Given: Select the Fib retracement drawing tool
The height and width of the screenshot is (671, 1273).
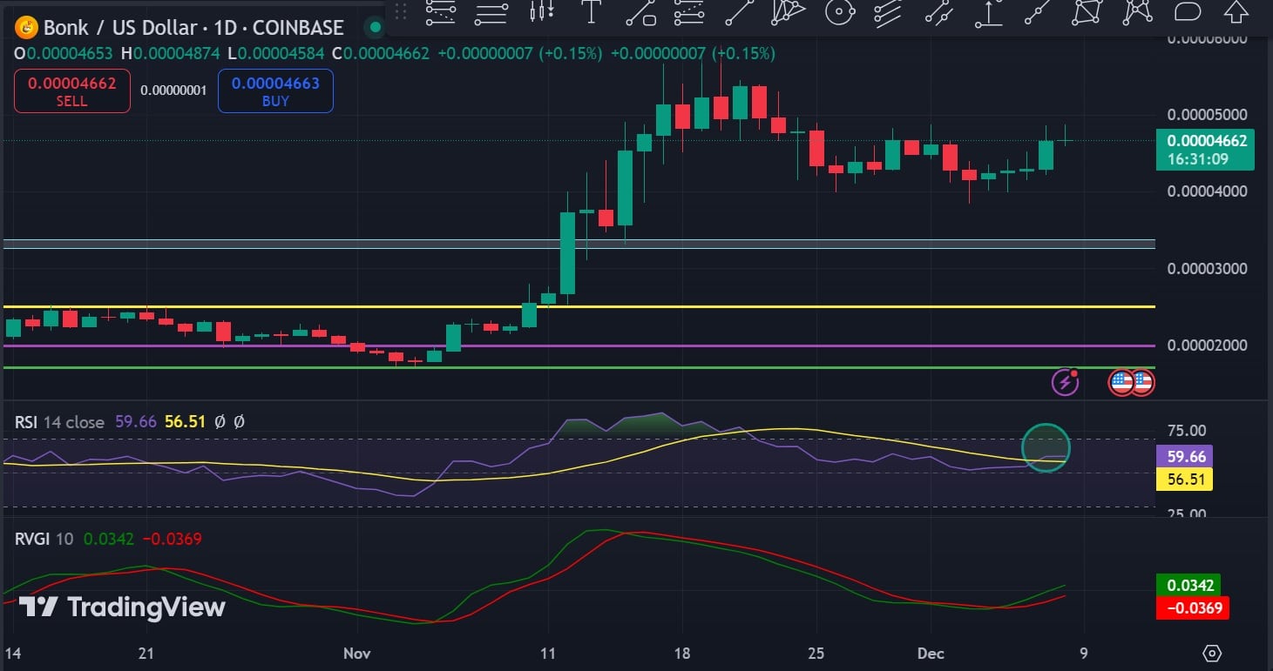Looking at the screenshot, I should [x=441, y=11].
